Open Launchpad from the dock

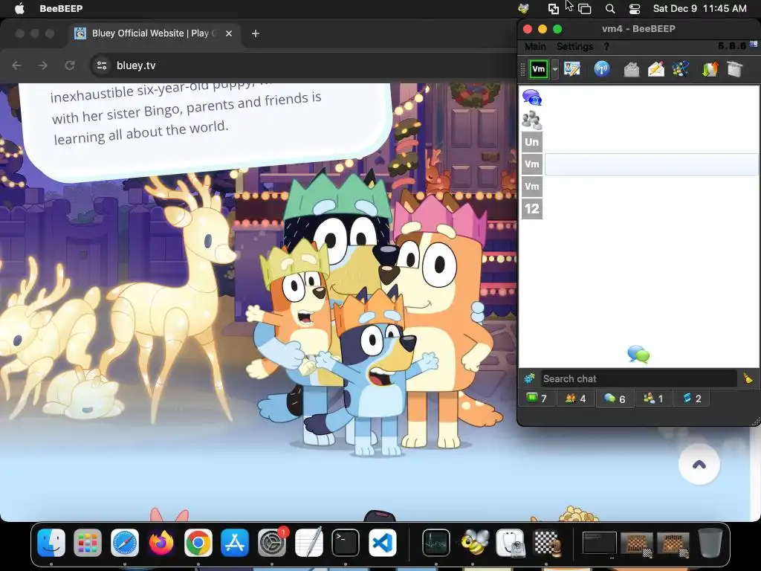[88, 542]
